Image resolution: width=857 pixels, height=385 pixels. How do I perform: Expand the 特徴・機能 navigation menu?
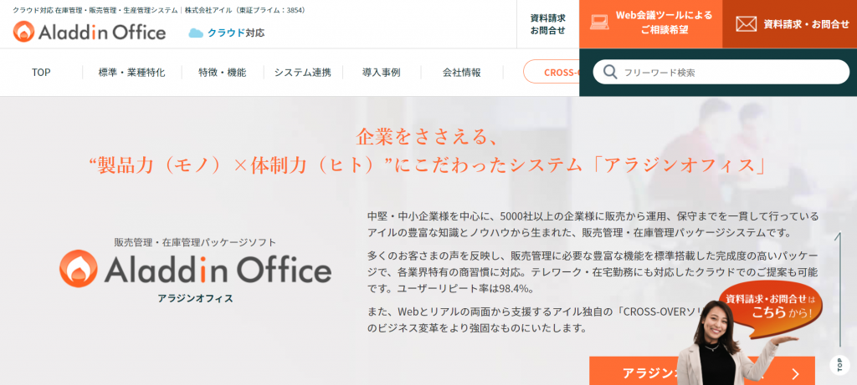(x=222, y=73)
